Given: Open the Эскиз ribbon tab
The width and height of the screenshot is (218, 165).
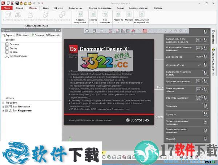Looking at the screenshot, I should tap(45, 8).
